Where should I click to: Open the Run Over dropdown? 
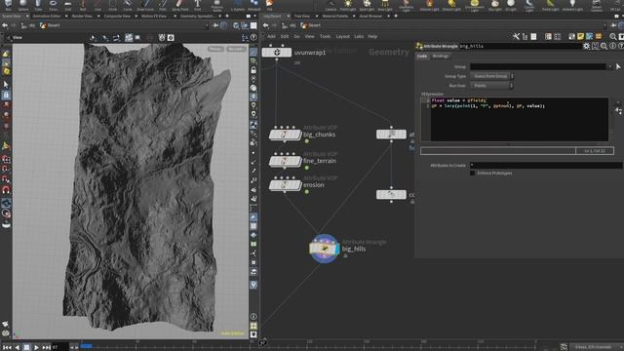point(491,86)
